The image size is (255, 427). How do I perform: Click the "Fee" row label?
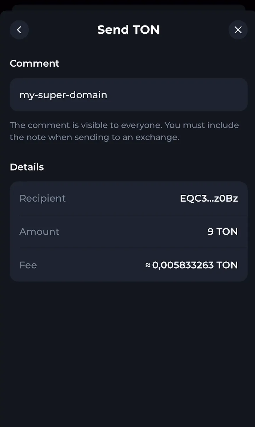pos(28,265)
